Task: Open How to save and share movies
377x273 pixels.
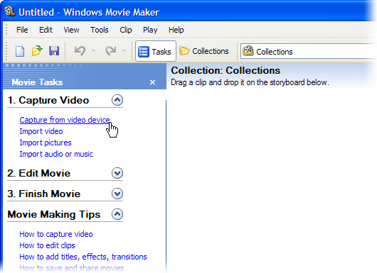Action: [x=72, y=268]
